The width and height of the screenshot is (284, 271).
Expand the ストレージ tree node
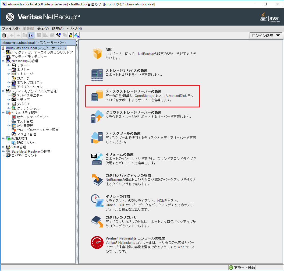pos(9,74)
